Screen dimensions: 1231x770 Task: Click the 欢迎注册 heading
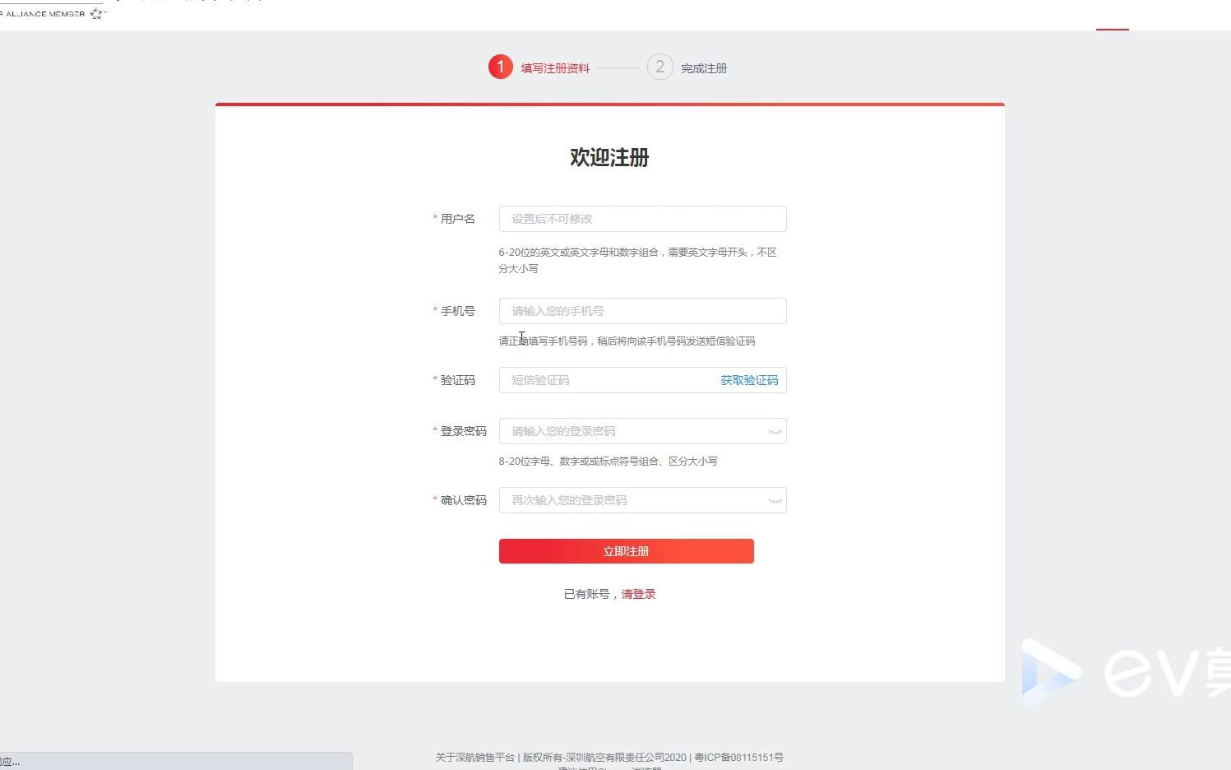609,157
